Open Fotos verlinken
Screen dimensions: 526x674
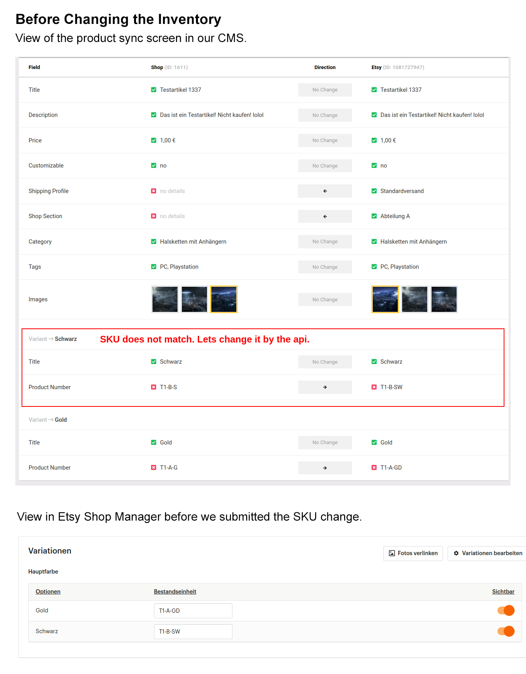point(413,553)
